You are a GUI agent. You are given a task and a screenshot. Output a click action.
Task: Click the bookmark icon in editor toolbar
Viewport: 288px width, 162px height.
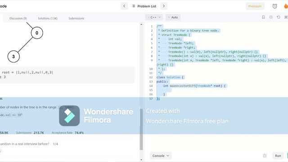coord(263,17)
